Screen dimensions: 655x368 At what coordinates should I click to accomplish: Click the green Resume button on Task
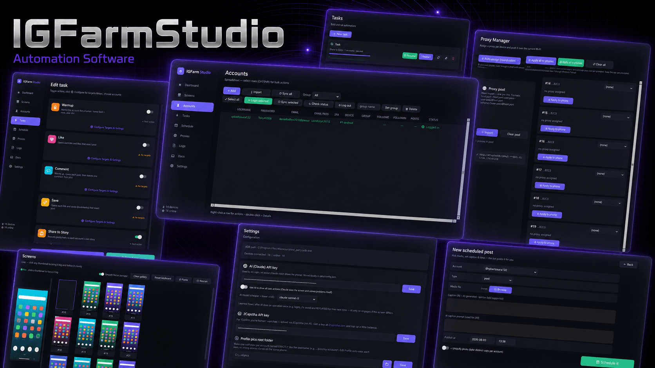(x=410, y=56)
